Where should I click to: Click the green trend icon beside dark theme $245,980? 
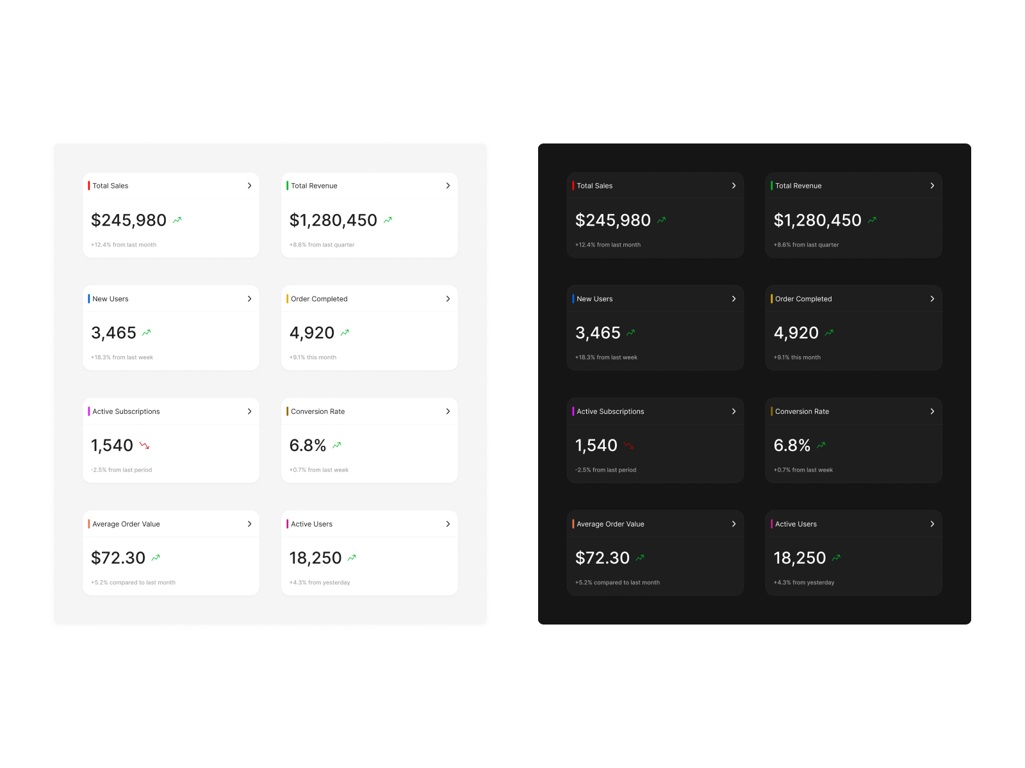point(662,220)
